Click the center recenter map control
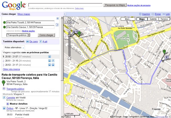171x118 pixels. [69, 22]
